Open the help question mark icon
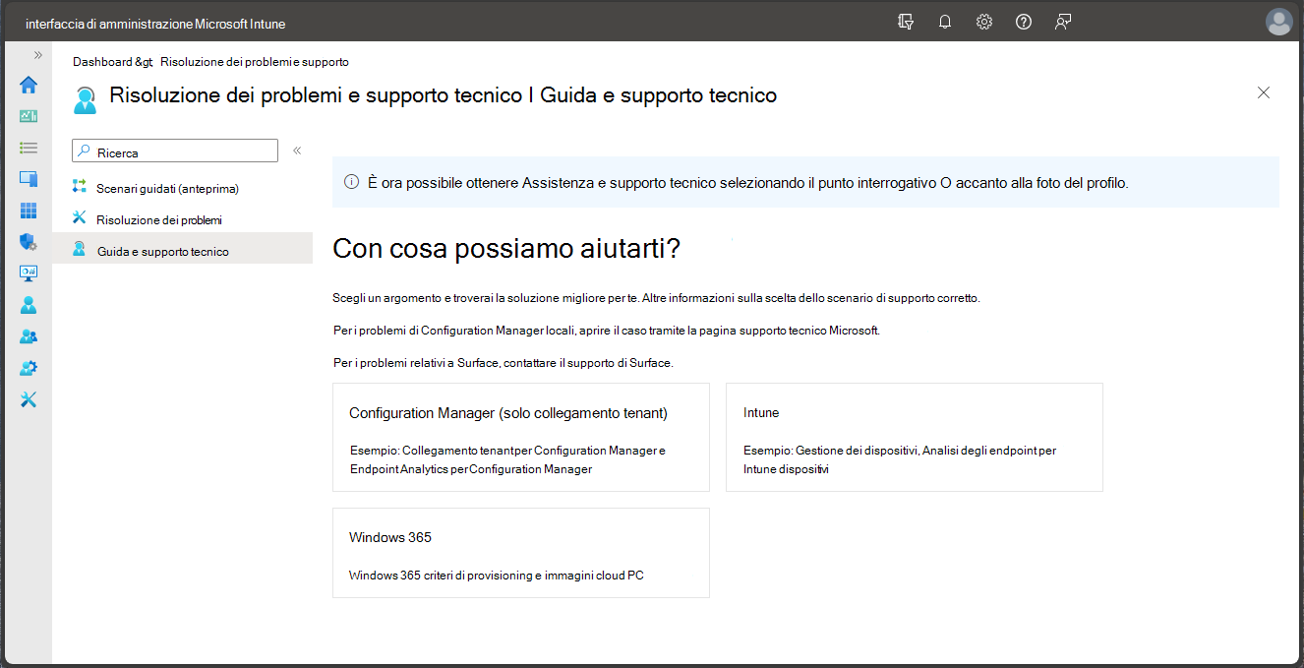The image size is (1304, 668). pos(1024,22)
